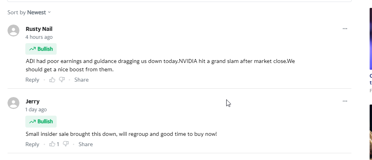Dislike Jerry's comment with thumbs down

(66, 144)
